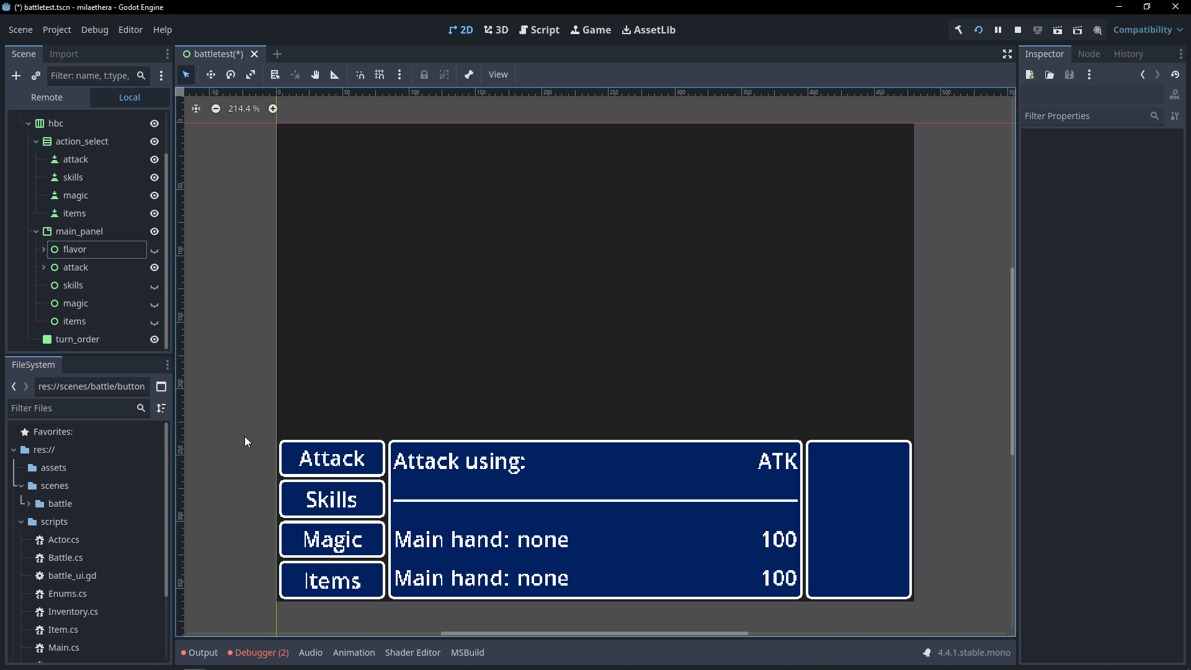Stop the running project
The width and height of the screenshot is (1191, 670).
pos(1018,30)
